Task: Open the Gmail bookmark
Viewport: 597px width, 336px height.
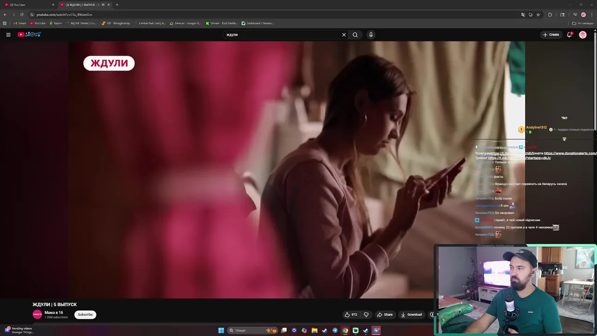Action: tap(20, 23)
